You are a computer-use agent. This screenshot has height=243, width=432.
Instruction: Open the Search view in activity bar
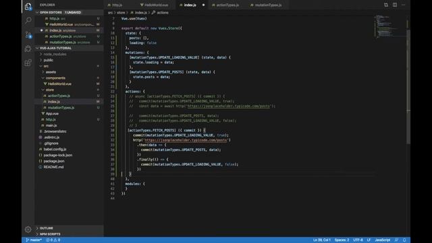(x=28, y=20)
